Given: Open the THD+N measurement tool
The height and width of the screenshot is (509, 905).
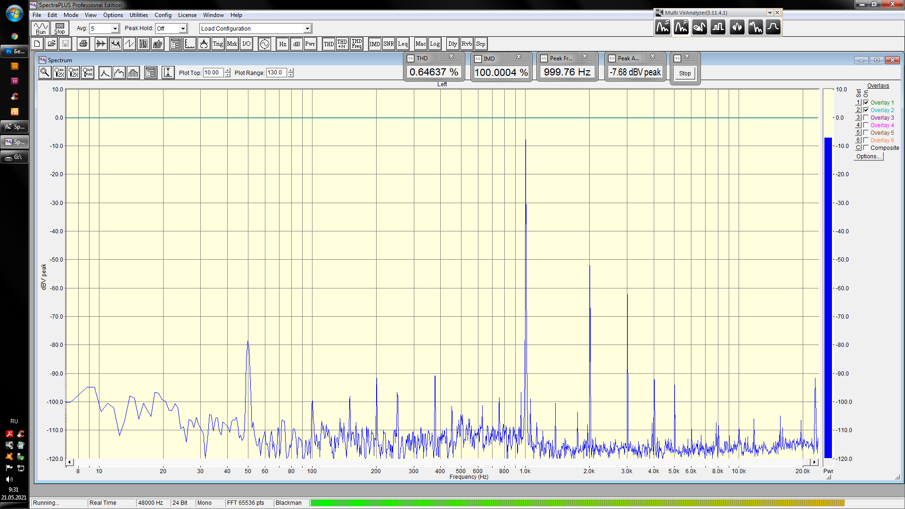Looking at the screenshot, I should point(342,44).
